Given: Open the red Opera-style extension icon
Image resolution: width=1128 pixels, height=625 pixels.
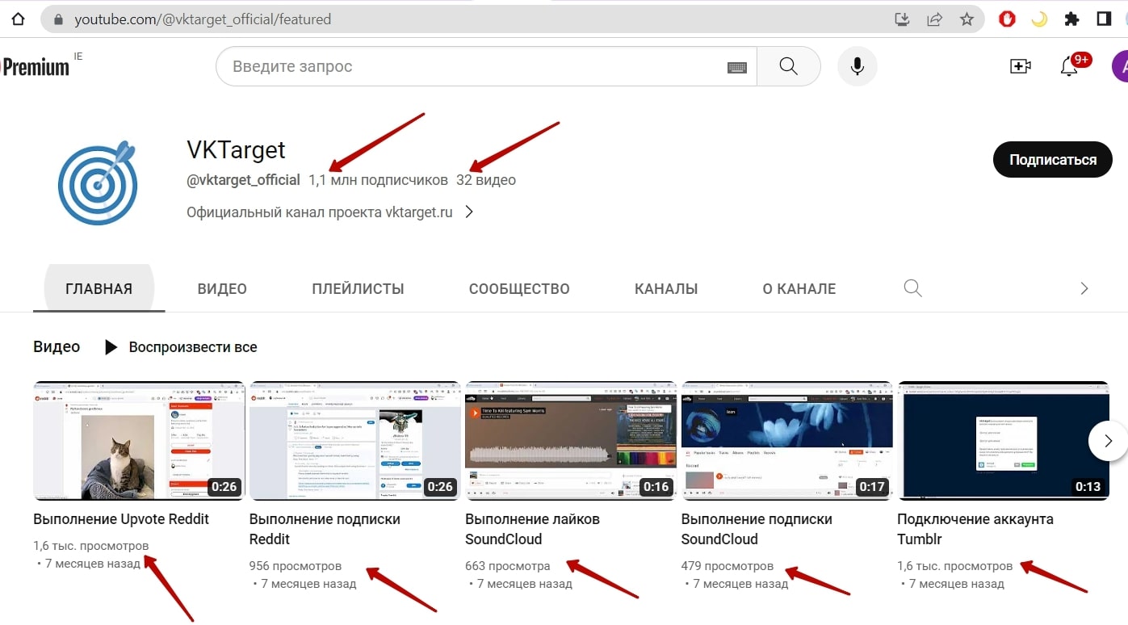Looking at the screenshot, I should (x=1007, y=19).
